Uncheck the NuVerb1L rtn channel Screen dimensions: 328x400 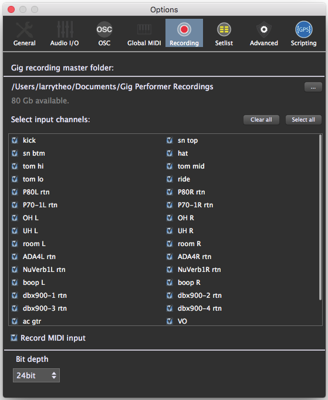click(15, 270)
